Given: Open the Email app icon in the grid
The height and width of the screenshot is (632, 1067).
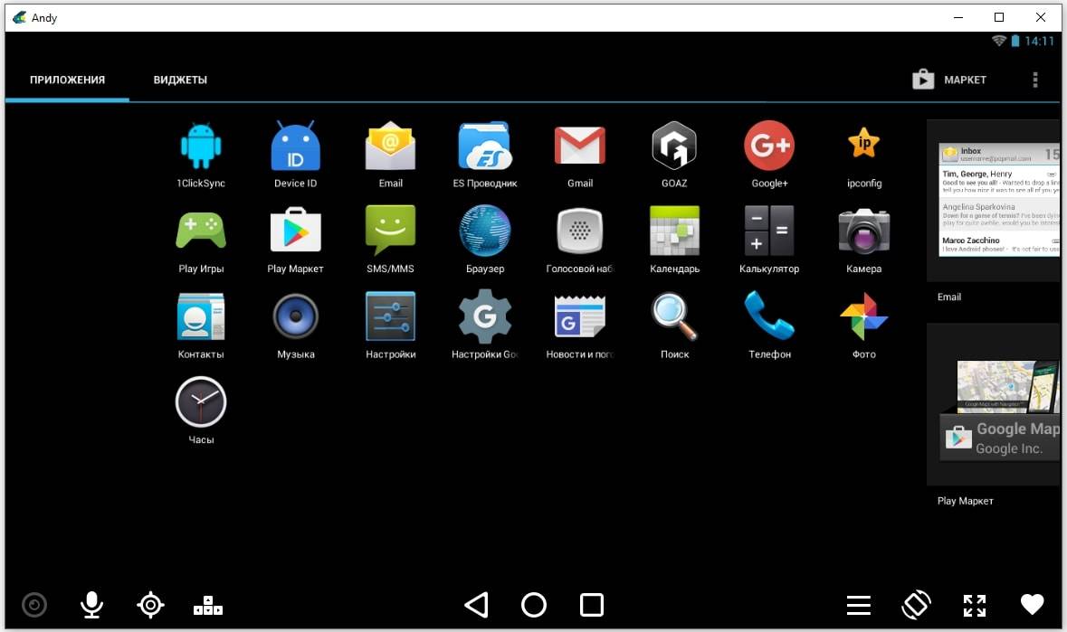Looking at the screenshot, I should (x=391, y=146).
